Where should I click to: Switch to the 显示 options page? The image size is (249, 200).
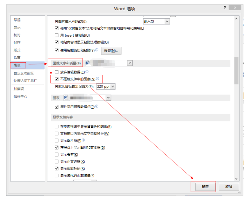tap(17, 27)
